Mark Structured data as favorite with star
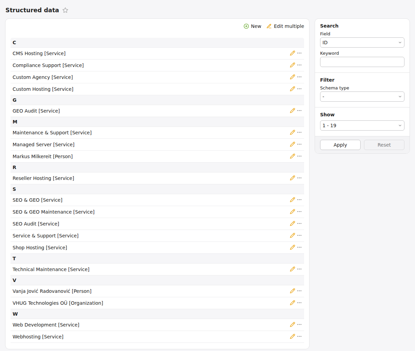This screenshot has height=351, width=415. [65, 10]
